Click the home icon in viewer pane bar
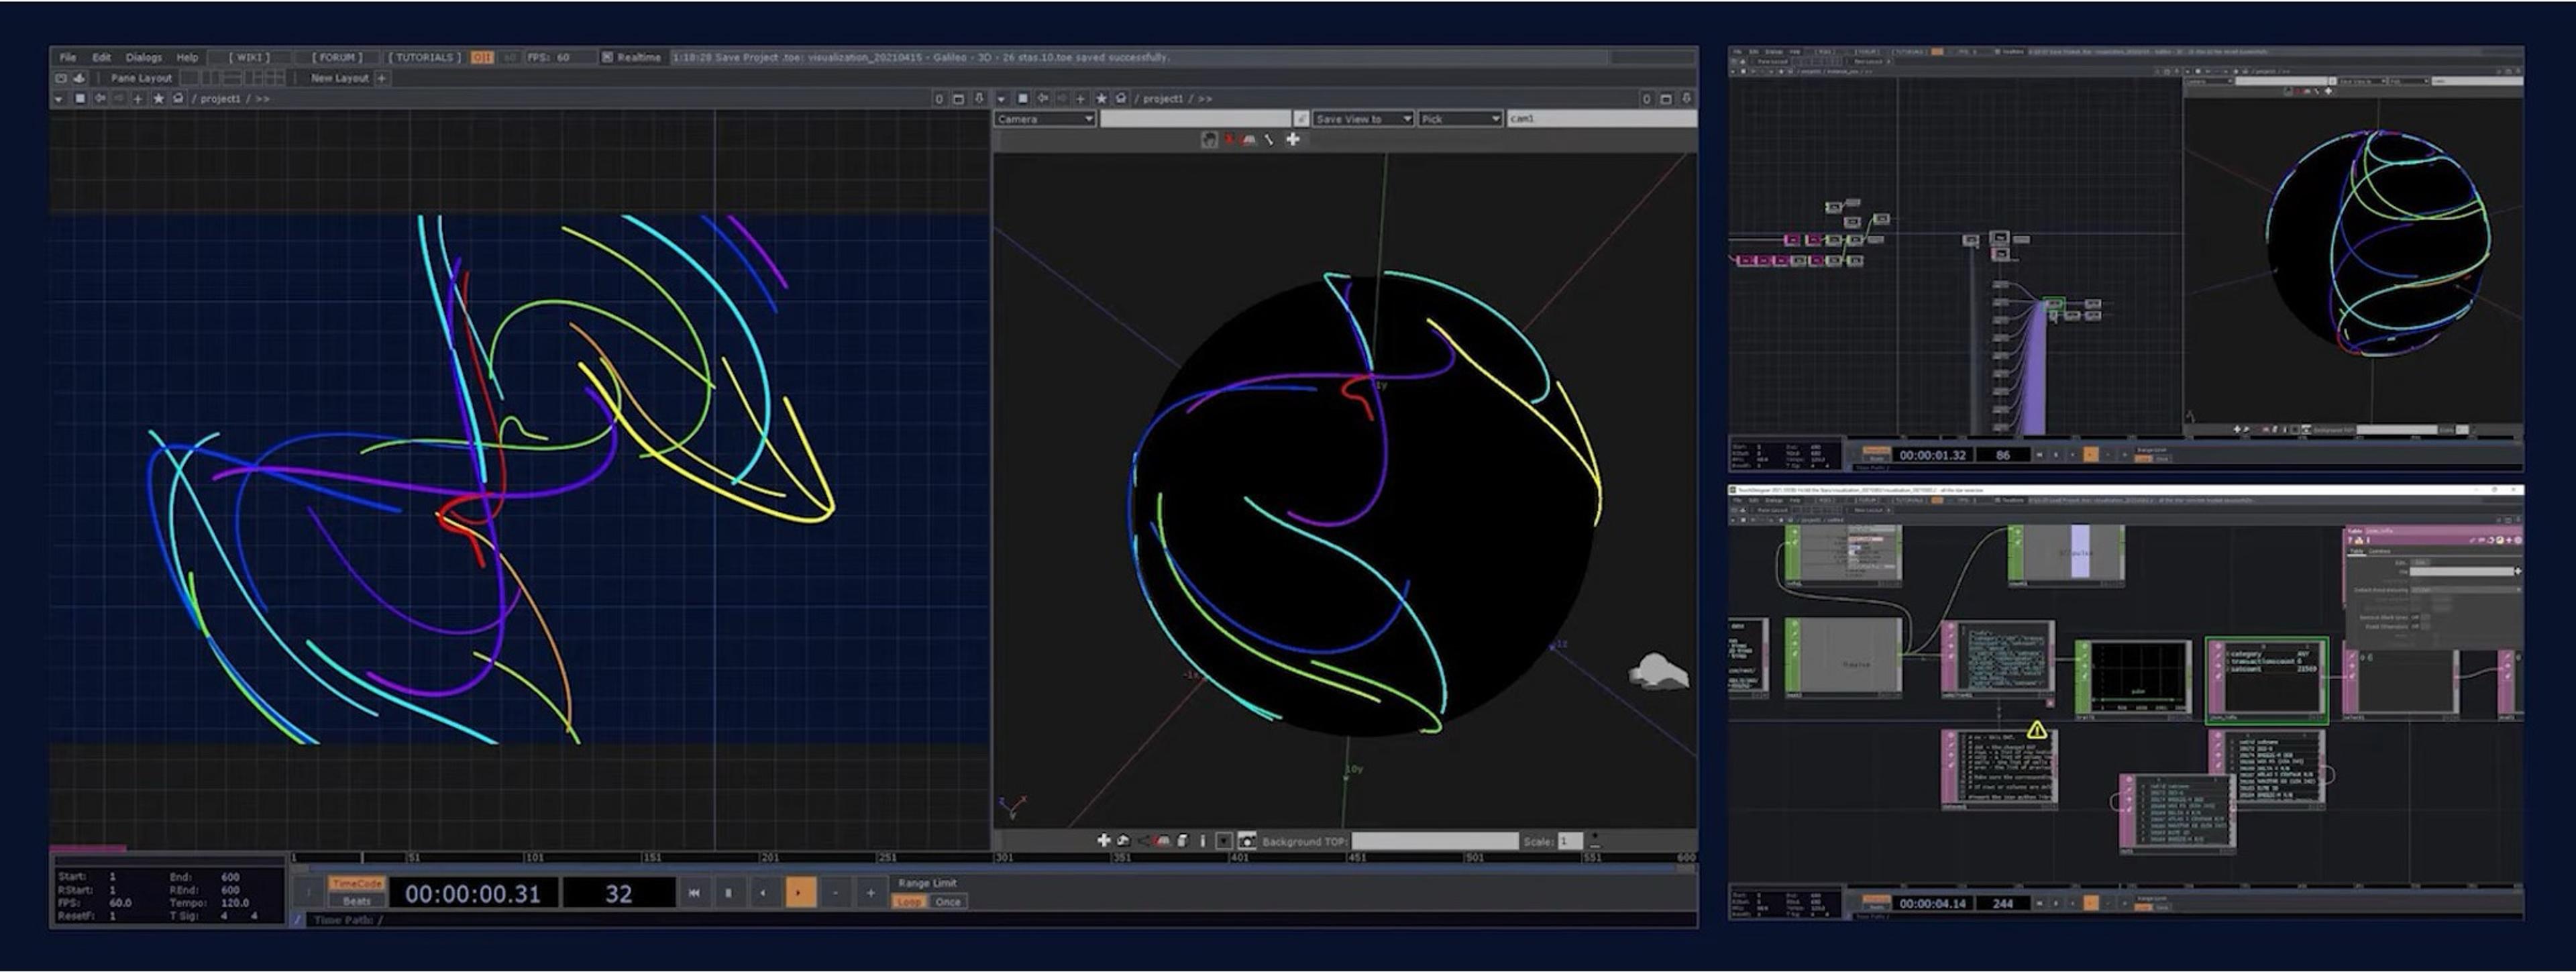The width and height of the screenshot is (2576, 972). 1121,98
